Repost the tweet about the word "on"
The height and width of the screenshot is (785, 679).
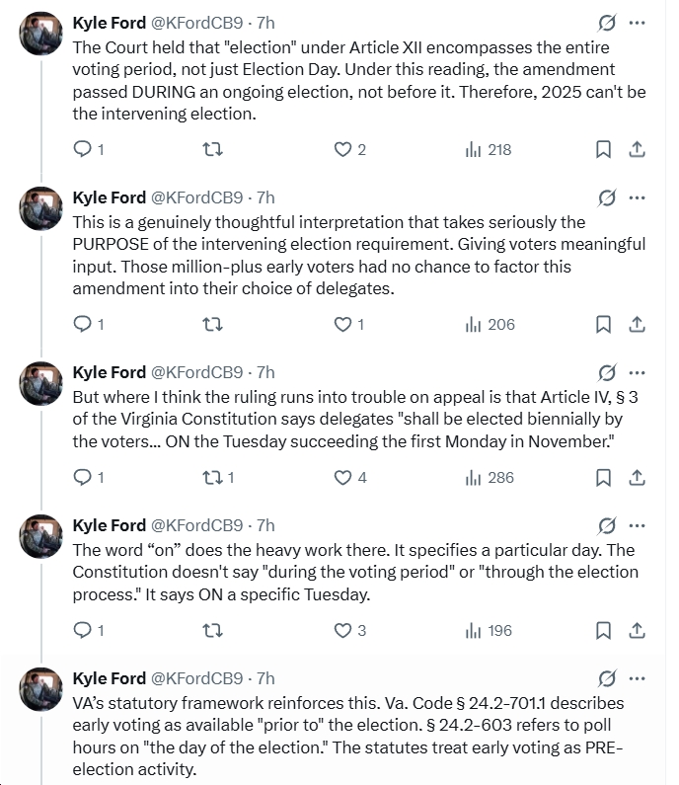[212, 630]
